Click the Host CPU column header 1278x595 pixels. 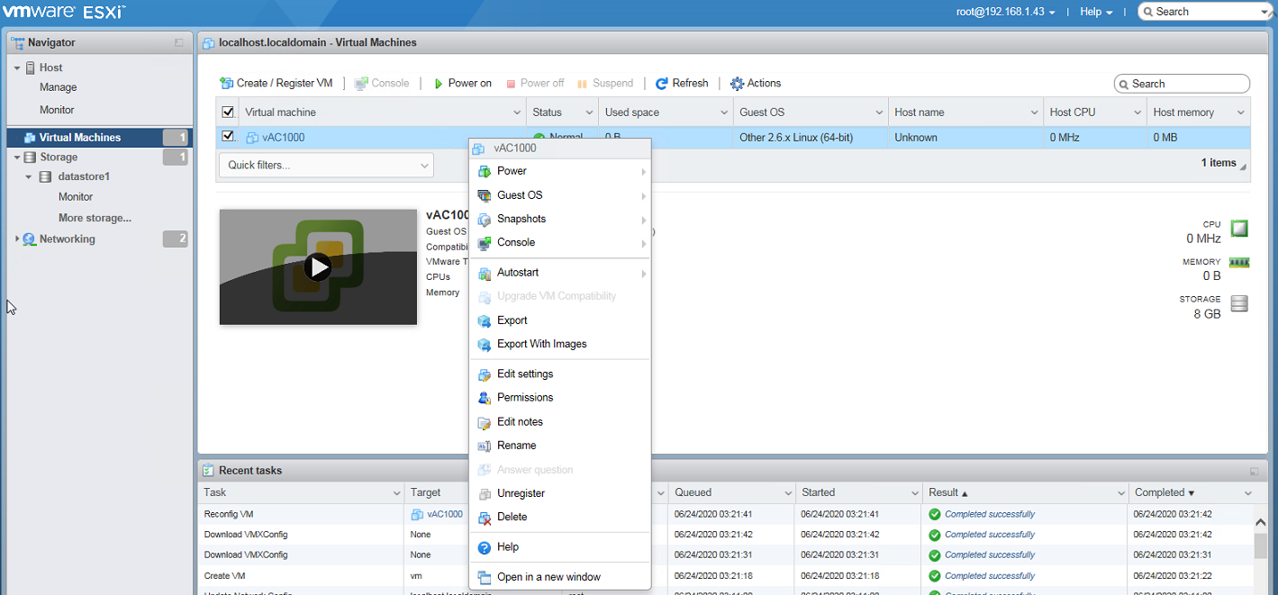point(1095,113)
